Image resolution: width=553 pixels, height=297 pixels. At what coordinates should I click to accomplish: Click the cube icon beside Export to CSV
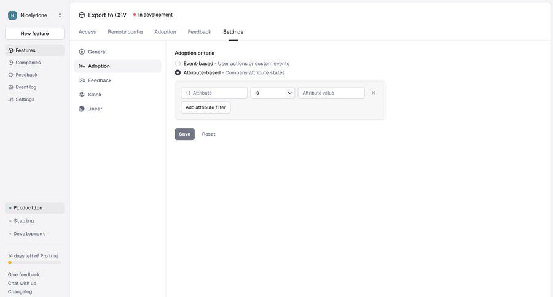pyautogui.click(x=82, y=15)
